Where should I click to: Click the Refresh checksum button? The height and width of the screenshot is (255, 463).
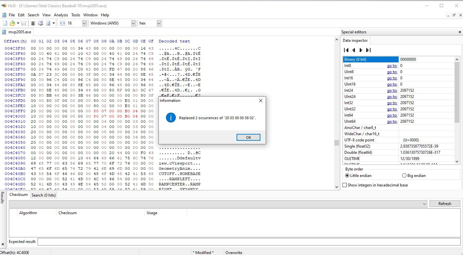click(x=444, y=203)
